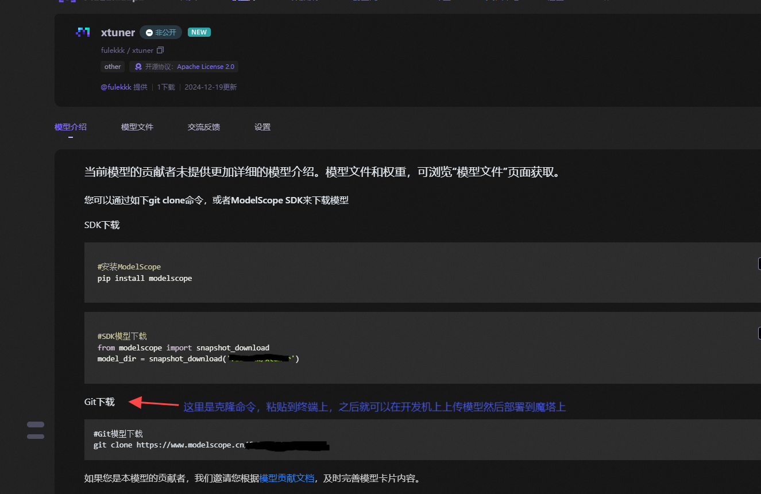Visit the @fulekkk contributor profile
Image resolution: width=761 pixels, height=494 pixels.
point(116,87)
